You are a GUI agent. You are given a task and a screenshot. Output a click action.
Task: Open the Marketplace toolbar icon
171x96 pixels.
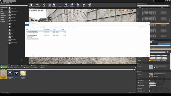(54, 5)
